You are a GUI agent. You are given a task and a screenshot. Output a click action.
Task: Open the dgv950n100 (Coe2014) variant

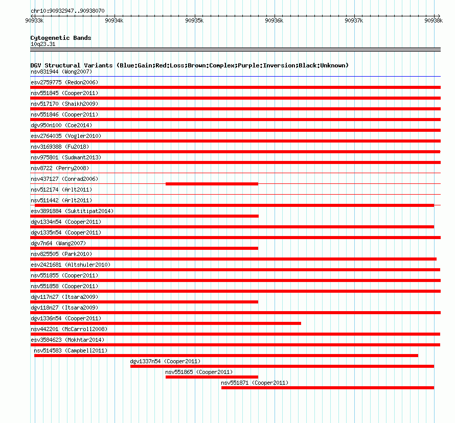[x=61, y=125]
